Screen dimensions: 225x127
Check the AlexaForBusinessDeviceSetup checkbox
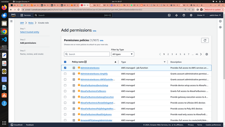pos(65,85)
